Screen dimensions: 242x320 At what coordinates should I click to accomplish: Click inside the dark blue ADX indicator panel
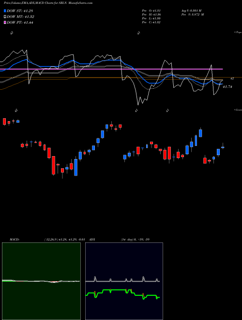(x=124, y=281)
